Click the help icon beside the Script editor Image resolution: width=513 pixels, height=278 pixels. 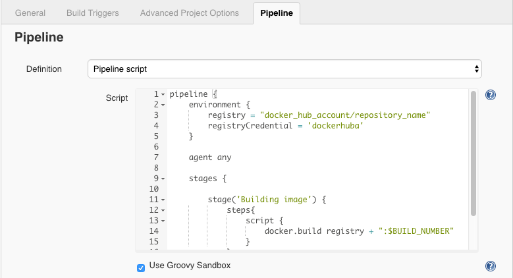490,95
